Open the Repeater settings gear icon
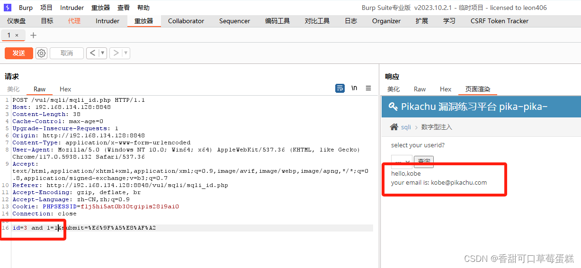 pos(42,53)
